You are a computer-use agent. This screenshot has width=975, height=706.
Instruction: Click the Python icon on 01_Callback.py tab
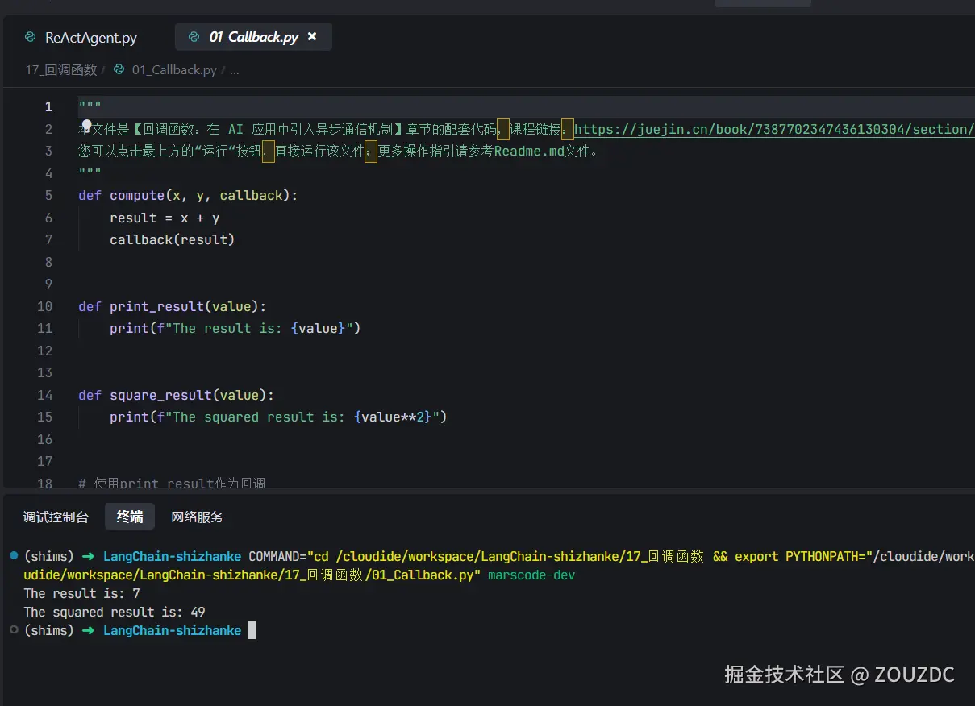(192, 36)
